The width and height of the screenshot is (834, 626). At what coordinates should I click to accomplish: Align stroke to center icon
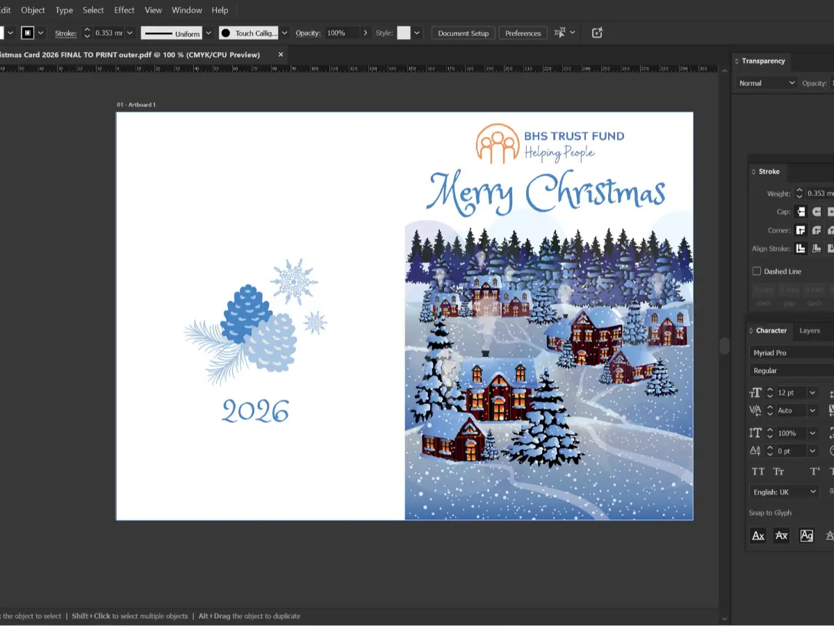click(x=801, y=248)
